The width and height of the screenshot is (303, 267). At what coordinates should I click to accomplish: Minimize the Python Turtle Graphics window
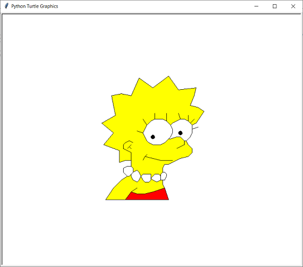pos(256,6)
